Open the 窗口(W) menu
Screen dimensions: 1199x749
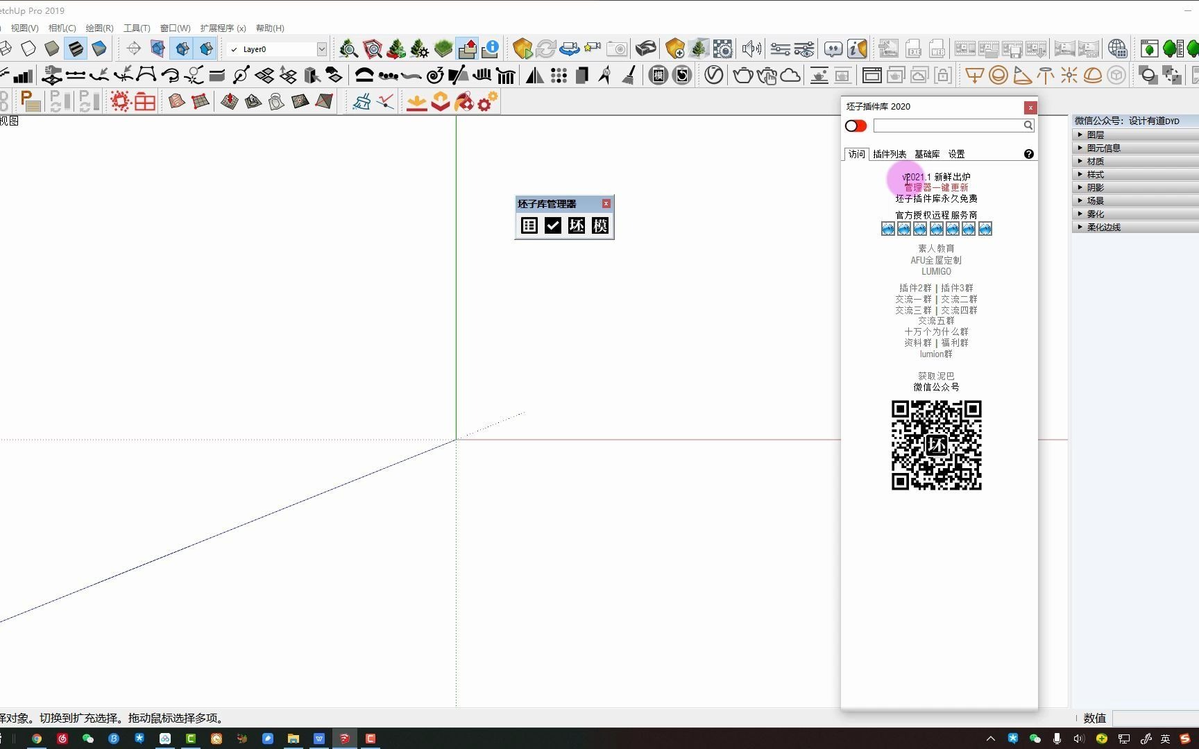tap(175, 28)
